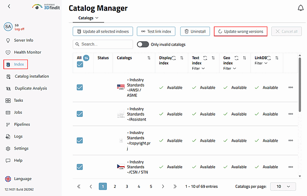Open notifications via the bell icon
The image size is (307, 196).
click(x=300, y=8)
